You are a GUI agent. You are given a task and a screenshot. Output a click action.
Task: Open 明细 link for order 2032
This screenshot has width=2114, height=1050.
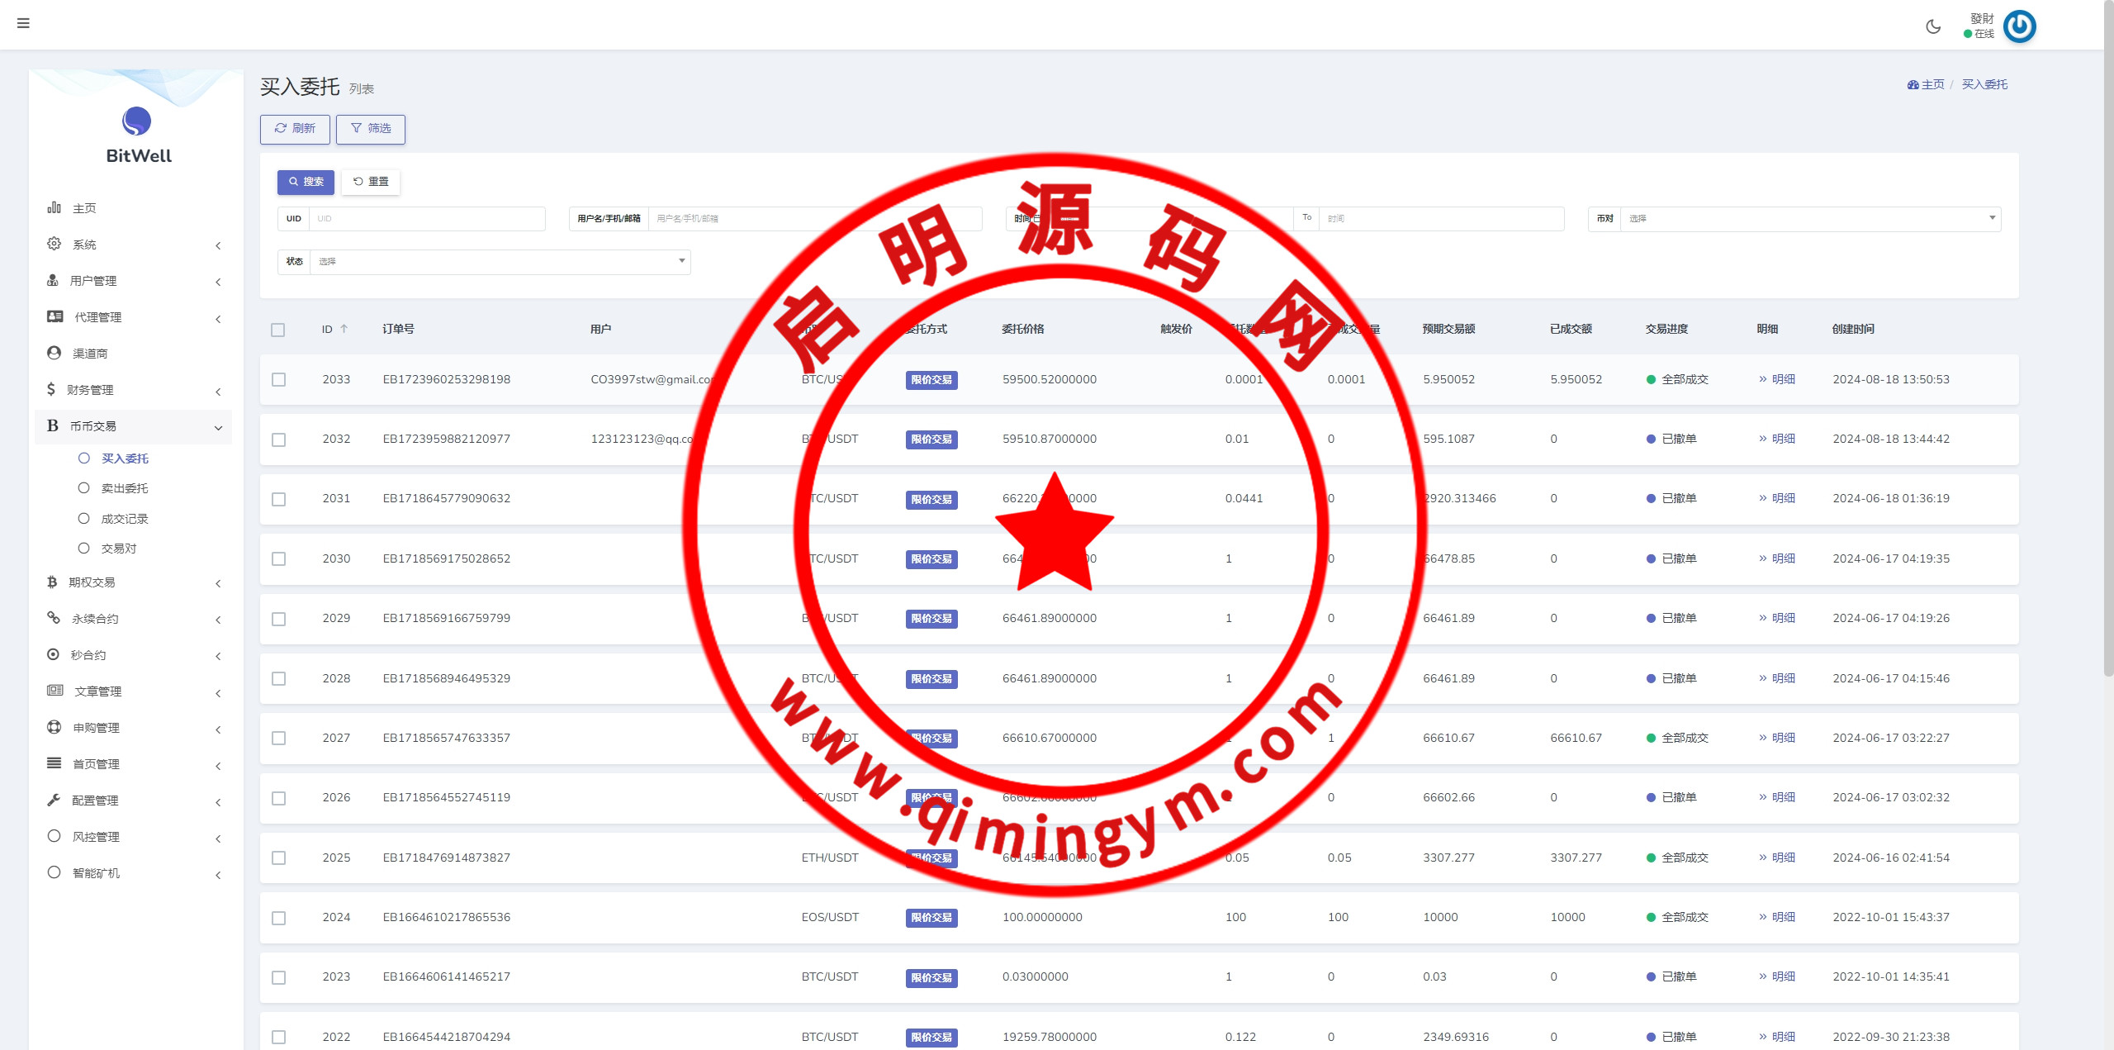pyautogui.click(x=1782, y=439)
